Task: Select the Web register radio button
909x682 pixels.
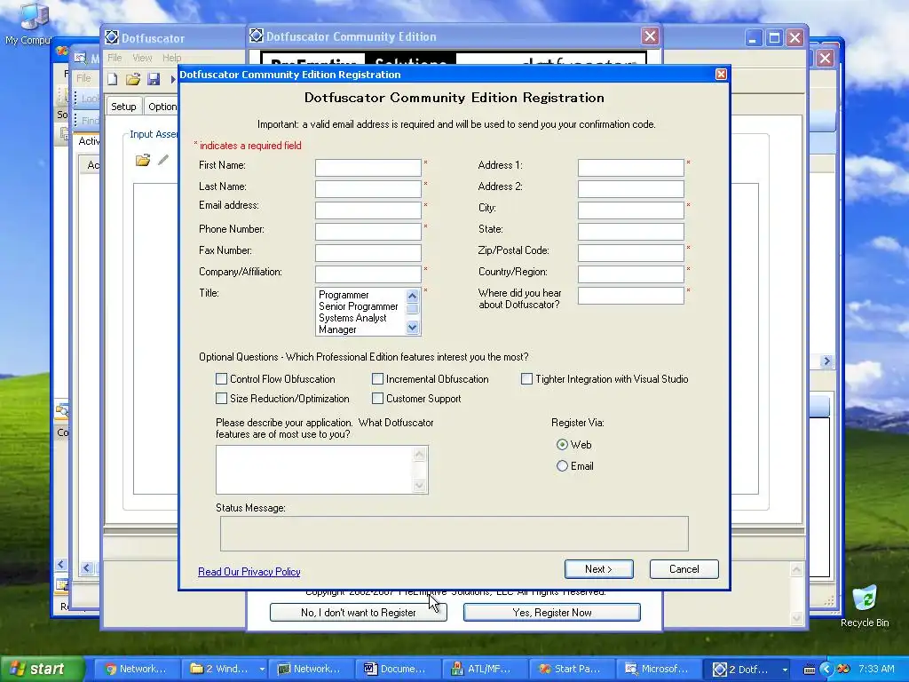Action: (x=562, y=445)
